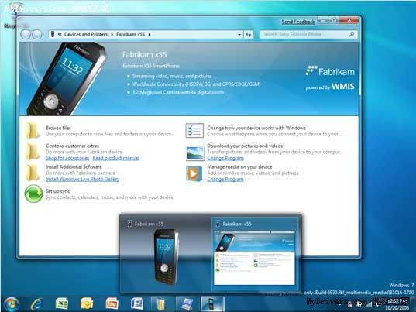The height and width of the screenshot is (312, 416).
Task: Open the Excel icon in the taskbar
Action: [62, 303]
